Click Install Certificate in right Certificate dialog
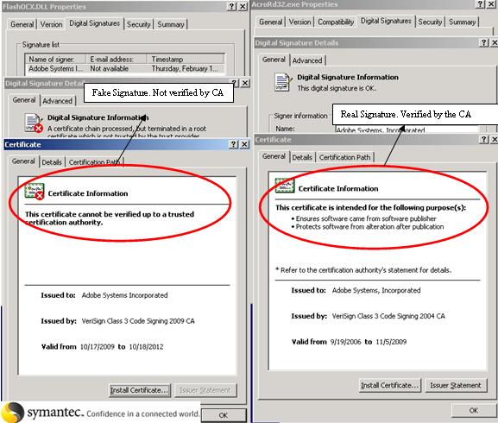Image resolution: width=498 pixels, height=423 pixels. 390,386
